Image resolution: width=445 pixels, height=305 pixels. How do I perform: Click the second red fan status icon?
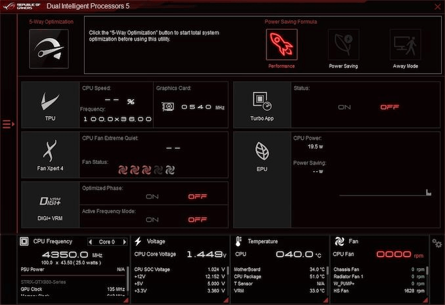tap(135, 170)
